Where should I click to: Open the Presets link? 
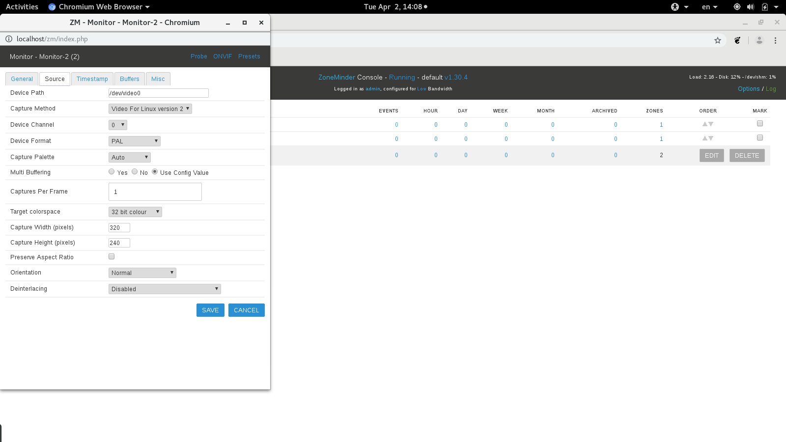pyautogui.click(x=249, y=56)
